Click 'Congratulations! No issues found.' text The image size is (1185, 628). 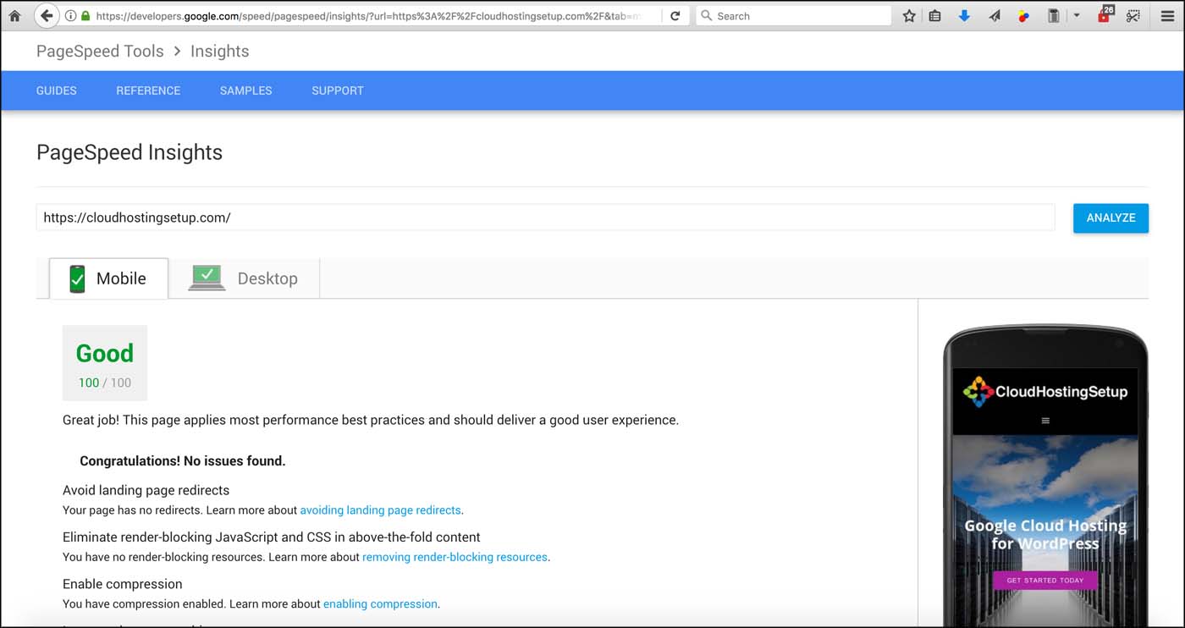point(182,461)
